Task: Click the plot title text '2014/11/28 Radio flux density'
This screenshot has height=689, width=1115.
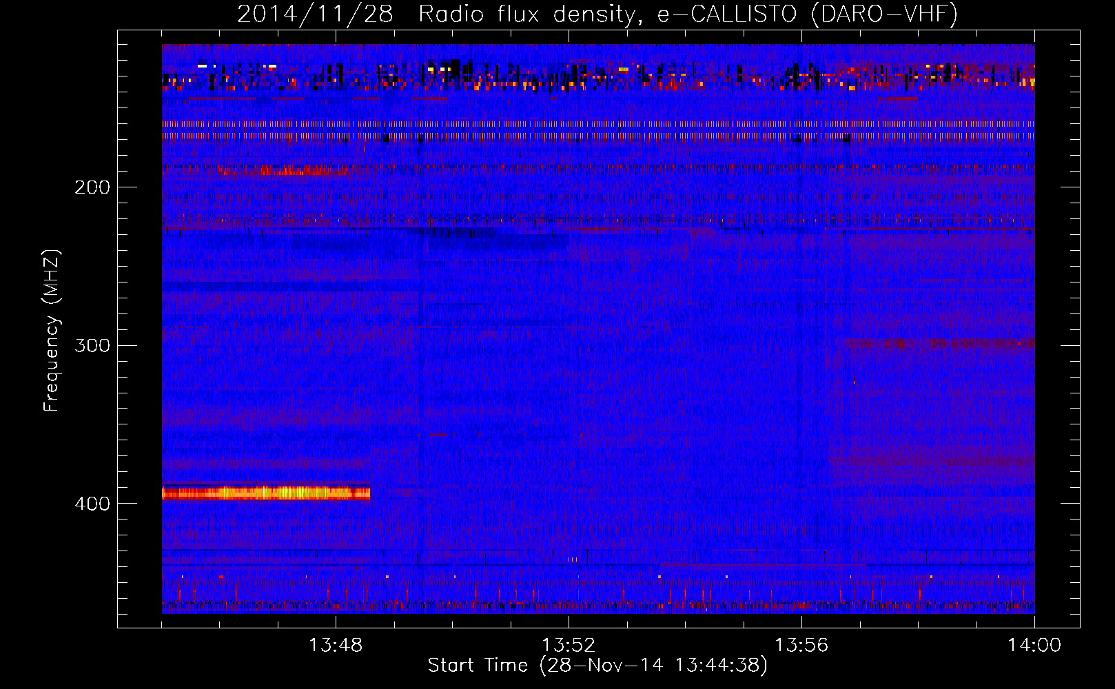Action: [x=436, y=14]
